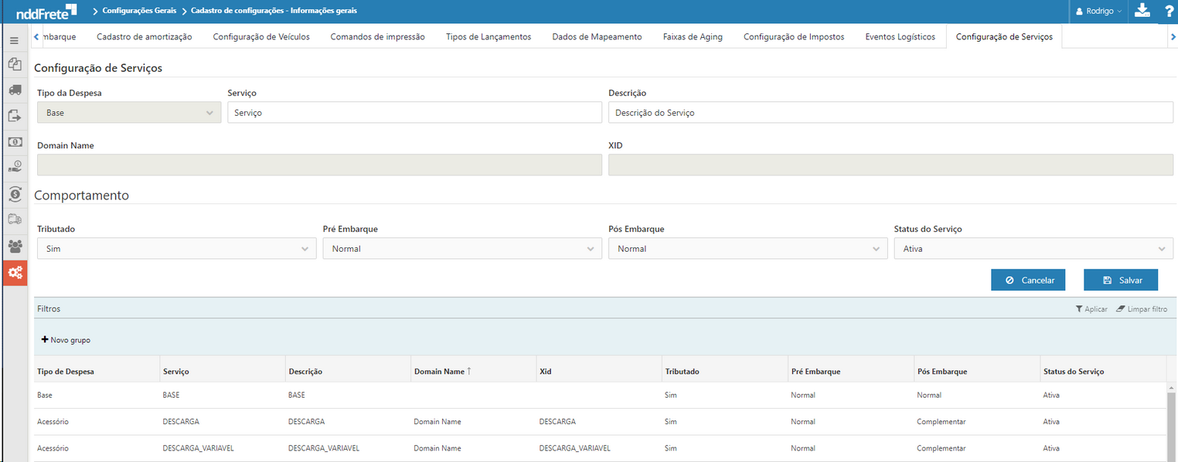The height and width of the screenshot is (462, 1178).
Task: Open help with the question mark icon
Action: [1169, 12]
